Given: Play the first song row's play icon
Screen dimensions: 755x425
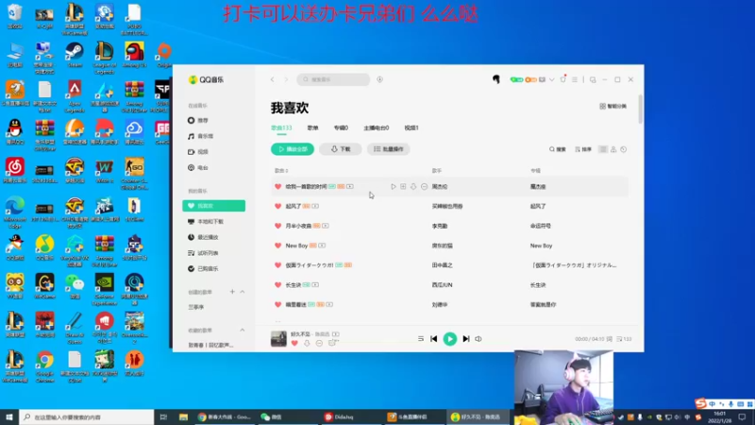Looking at the screenshot, I should tap(394, 186).
